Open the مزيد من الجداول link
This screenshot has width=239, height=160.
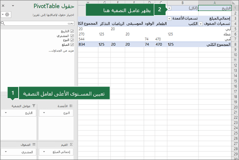point(61,51)
